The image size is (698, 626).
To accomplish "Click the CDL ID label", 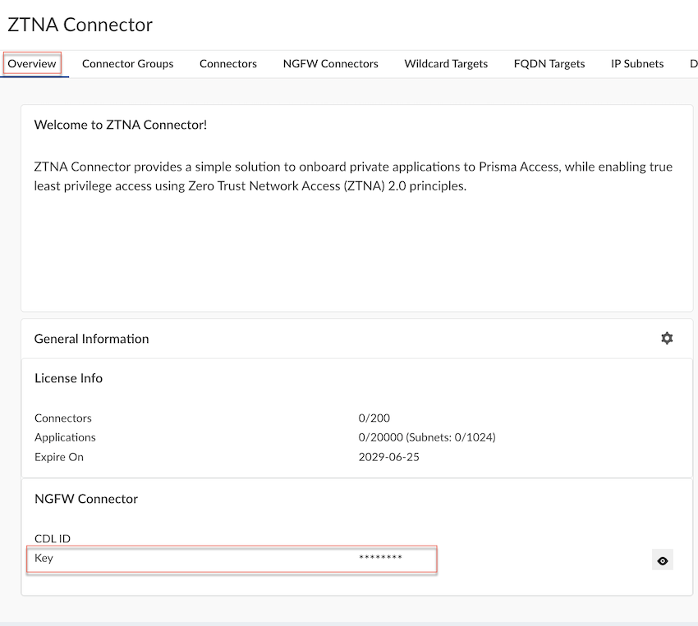I will (53, 539).
